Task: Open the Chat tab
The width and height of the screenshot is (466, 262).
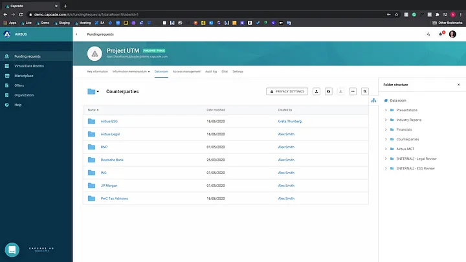Action: coord(225,72)
